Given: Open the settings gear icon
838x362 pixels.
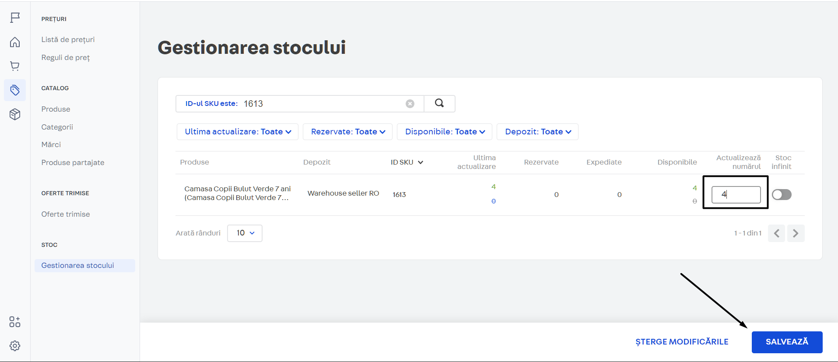Looking at the screenshot, I should (x=15, y=346).
